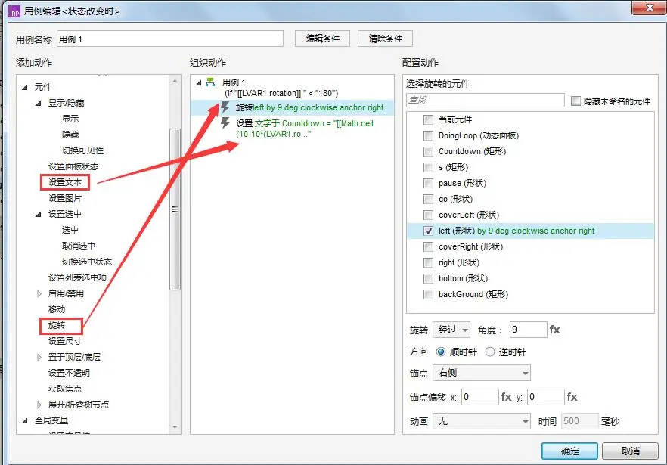Add the 切换选中状态 action

(x=87, y=262)
